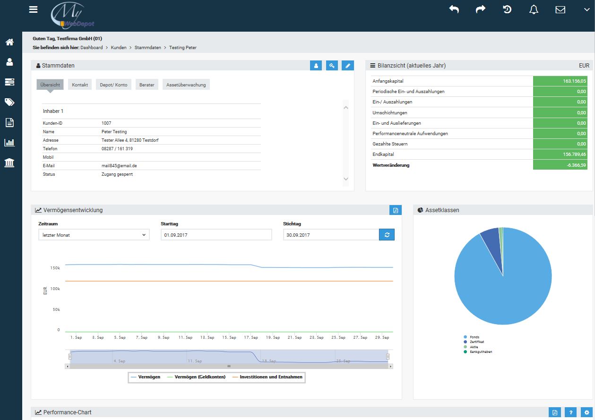
Task: Open the bar chart icon in sidebar
Action: point(9,143)
